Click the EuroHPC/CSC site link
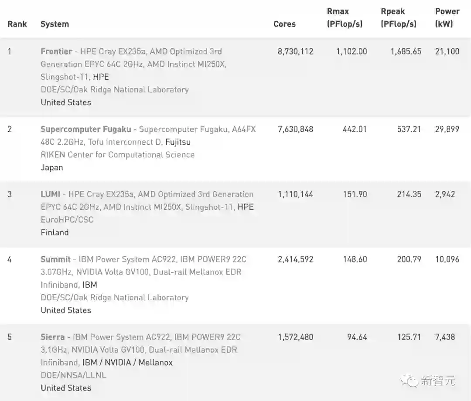The width and height of the screenshot is (471, 401). pos(67,220)
